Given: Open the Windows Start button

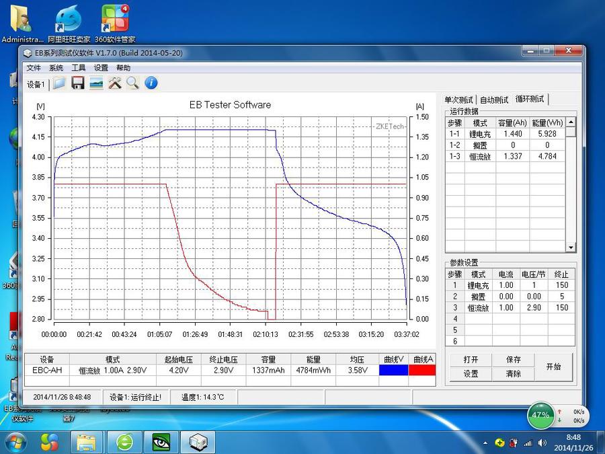Looking at the screenshot, I should pos(16,443).
